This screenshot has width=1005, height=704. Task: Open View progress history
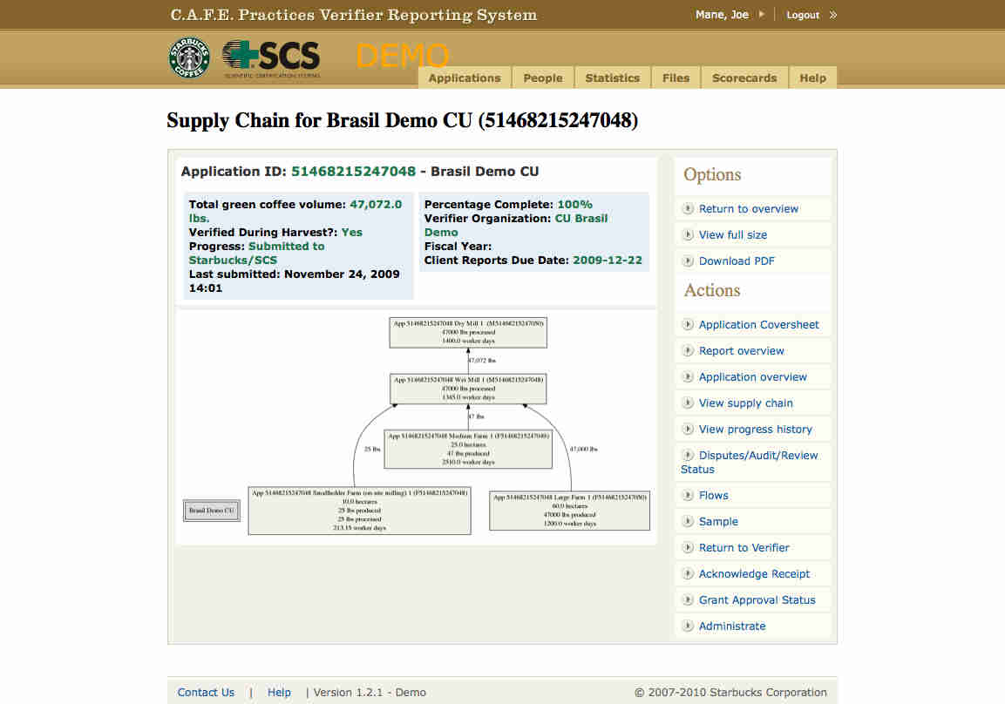(755, 430)
